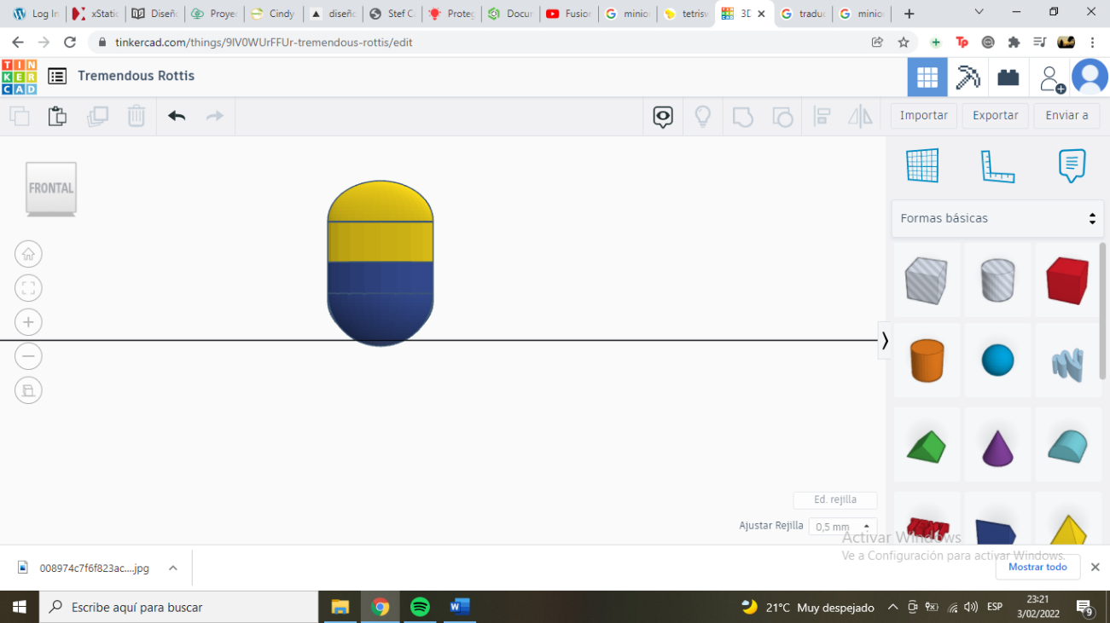Open the Tinkercad blocks (pickaxe) editor

(968, 78)
